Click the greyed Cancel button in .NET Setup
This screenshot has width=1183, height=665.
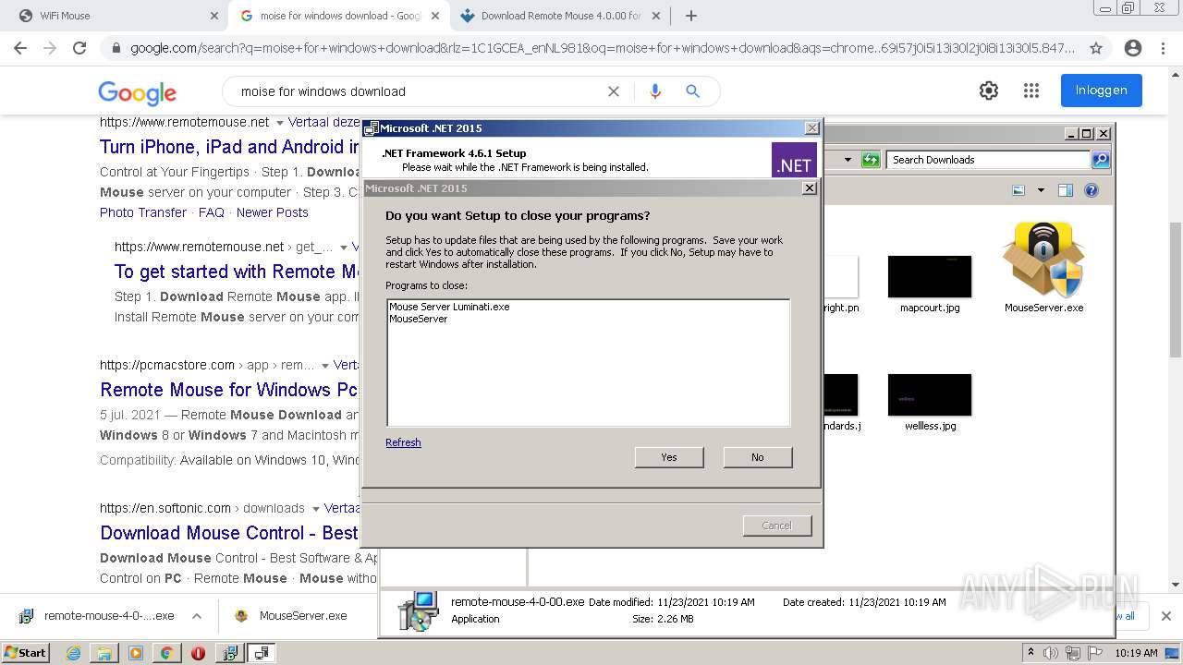777,526
